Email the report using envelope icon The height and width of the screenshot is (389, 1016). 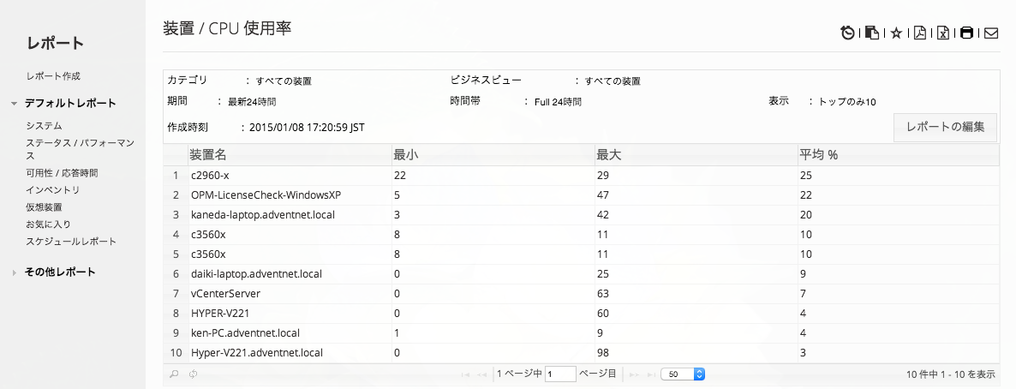(x=991, y=33)
